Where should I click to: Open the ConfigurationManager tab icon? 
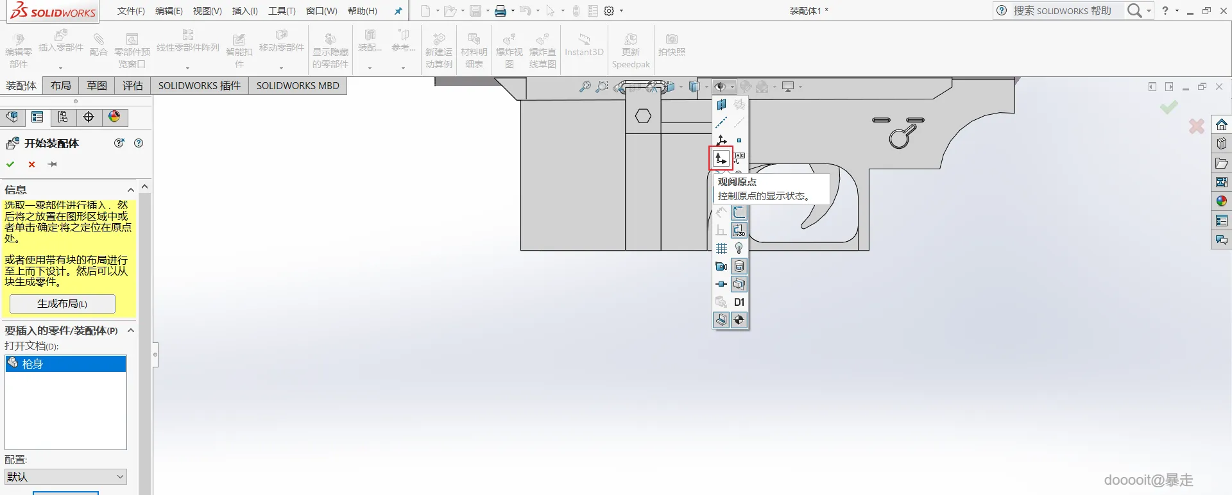coord(63,117)
